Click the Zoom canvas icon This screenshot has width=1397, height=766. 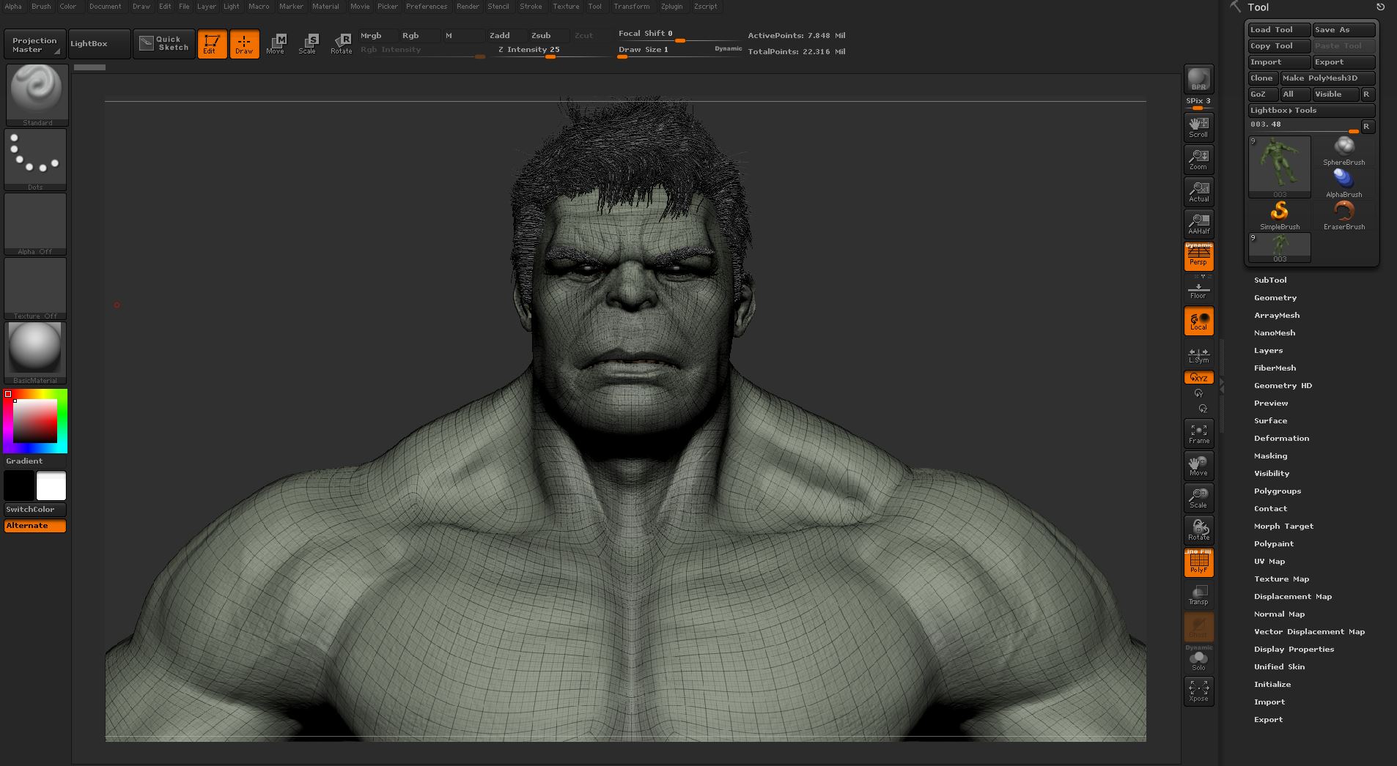pos(1198,160)
